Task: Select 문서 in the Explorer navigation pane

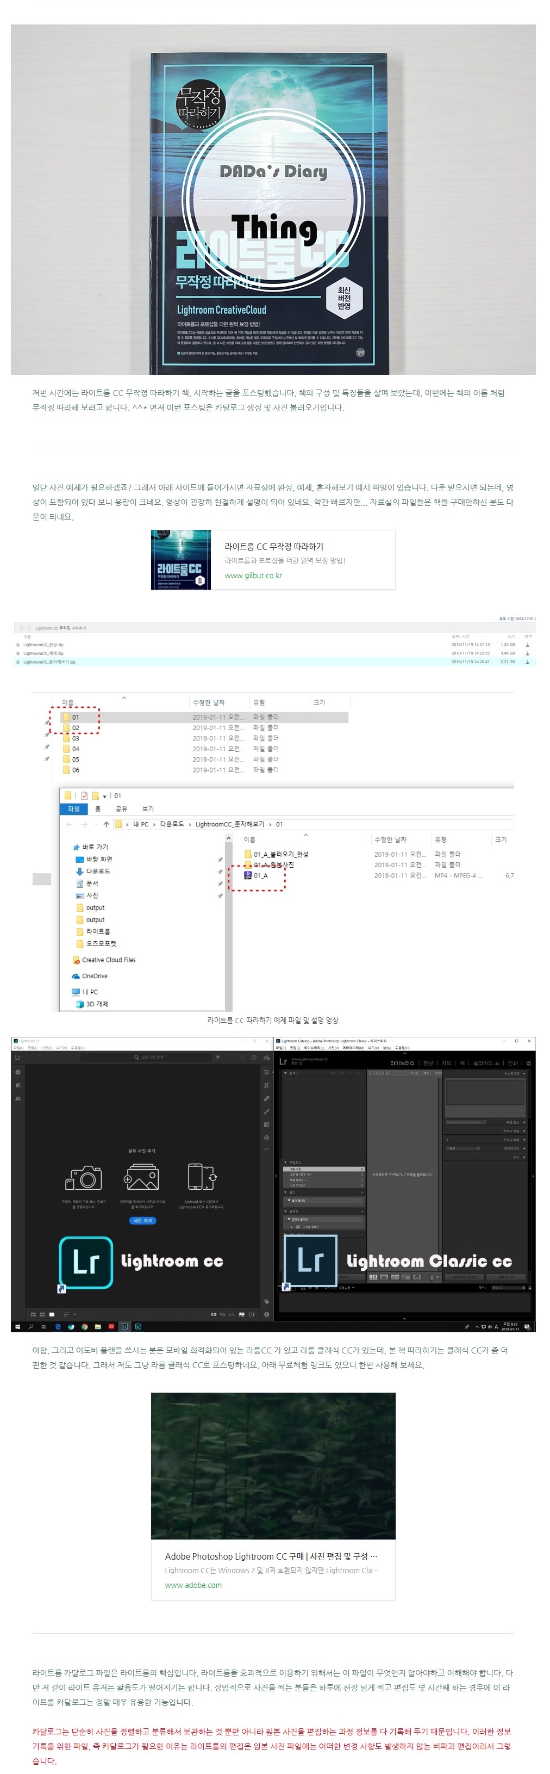Action: pos(92,883)
